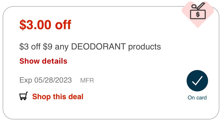This screenshot has width=222, height=124.
Task: Click the word "off" in the red heading
Action: 63,25
